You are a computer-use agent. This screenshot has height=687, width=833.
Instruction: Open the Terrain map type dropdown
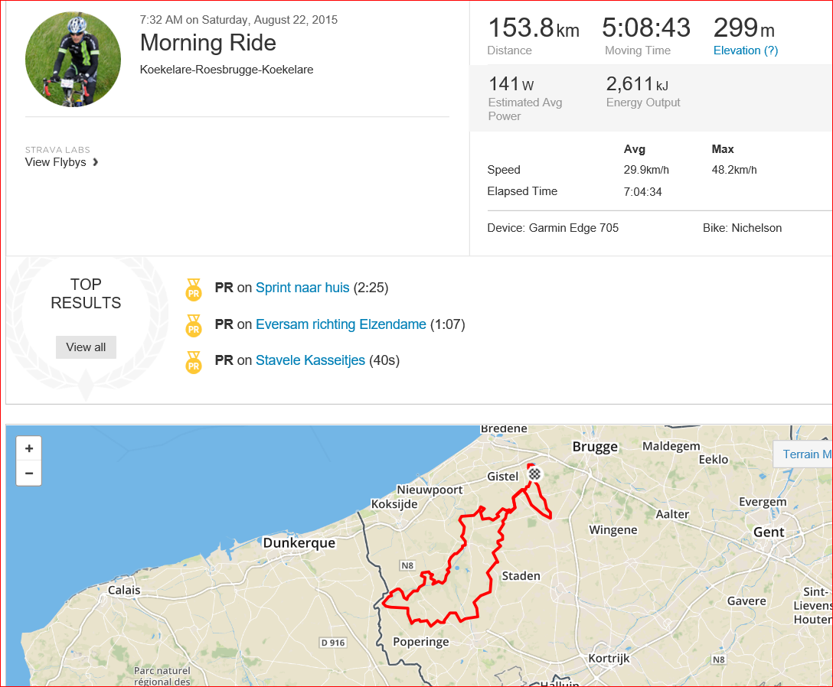click(x=802, y=454)
